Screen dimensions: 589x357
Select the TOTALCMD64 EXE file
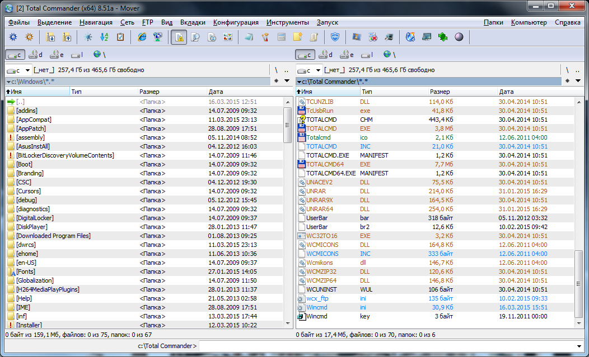coord(435,164)
